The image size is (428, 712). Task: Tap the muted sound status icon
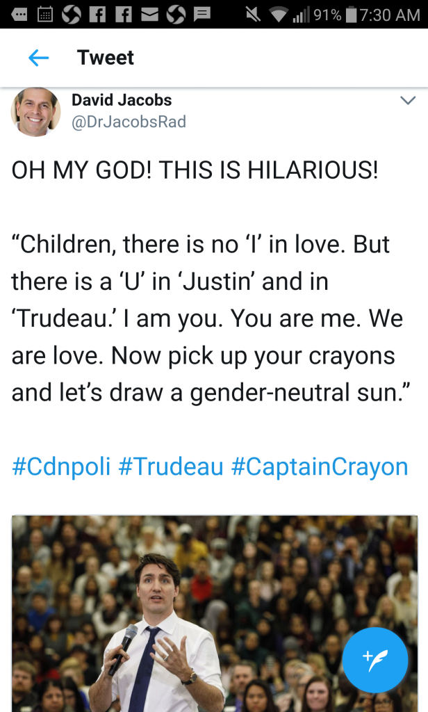(253, 14)
